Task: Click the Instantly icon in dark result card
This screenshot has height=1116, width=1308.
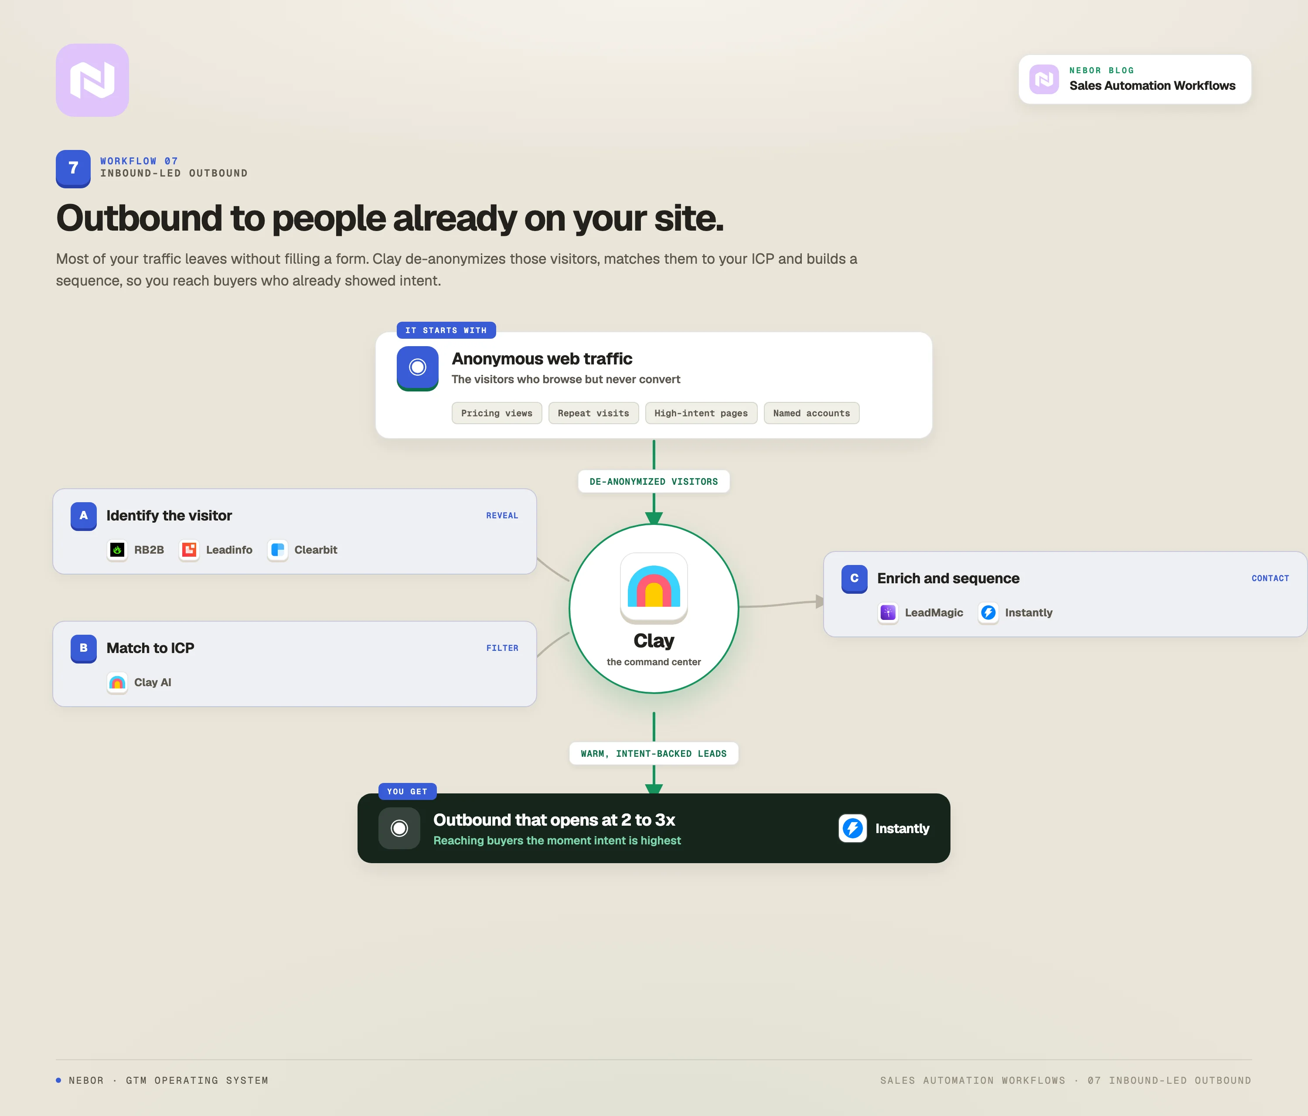Action: 852,828
